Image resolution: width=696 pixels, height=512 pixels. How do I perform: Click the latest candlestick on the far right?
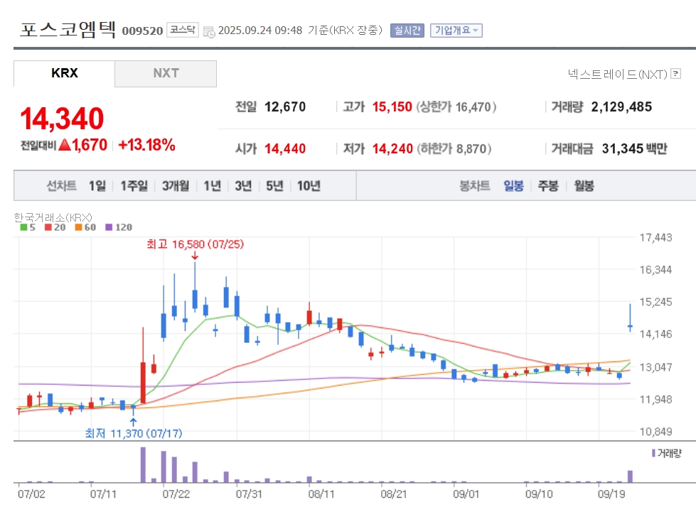pyautogui.click(x=630, y=318)
